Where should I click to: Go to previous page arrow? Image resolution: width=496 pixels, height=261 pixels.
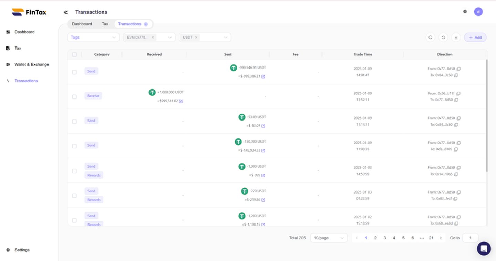click(357, 238)
